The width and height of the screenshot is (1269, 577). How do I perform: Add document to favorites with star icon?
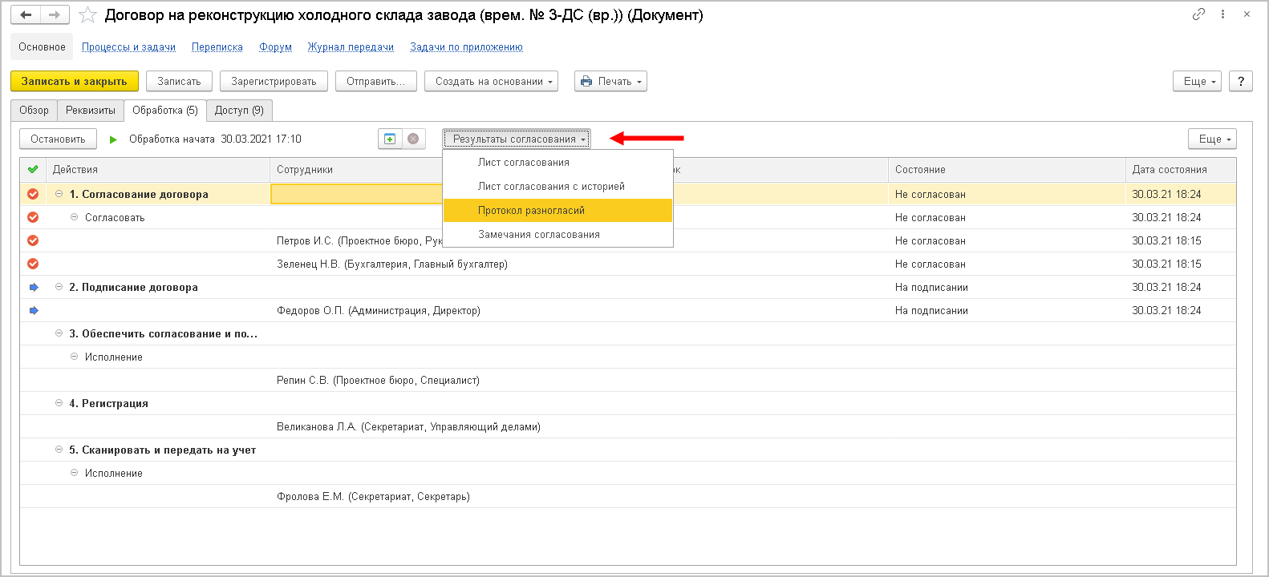coord(87,15)
